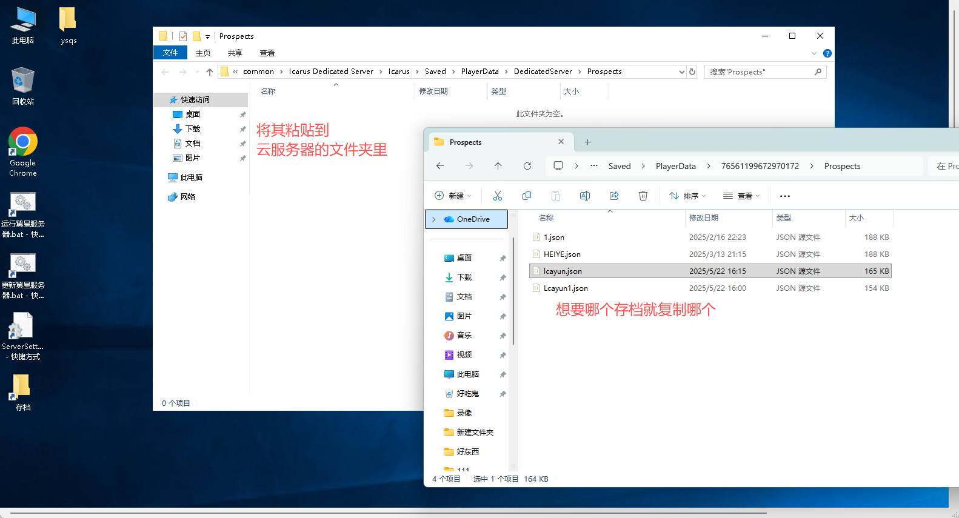Open the 共享 ribbon tab
Viewport: 959px width, 518px height.
click(x=235, y=53)
